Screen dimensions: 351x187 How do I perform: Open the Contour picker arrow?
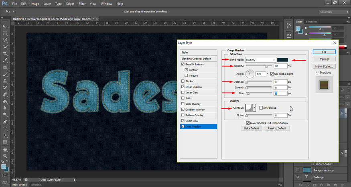(254, 108)
